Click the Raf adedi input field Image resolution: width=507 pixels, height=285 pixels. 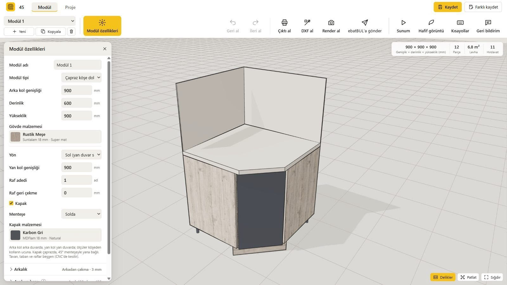(x=77, y=180)
